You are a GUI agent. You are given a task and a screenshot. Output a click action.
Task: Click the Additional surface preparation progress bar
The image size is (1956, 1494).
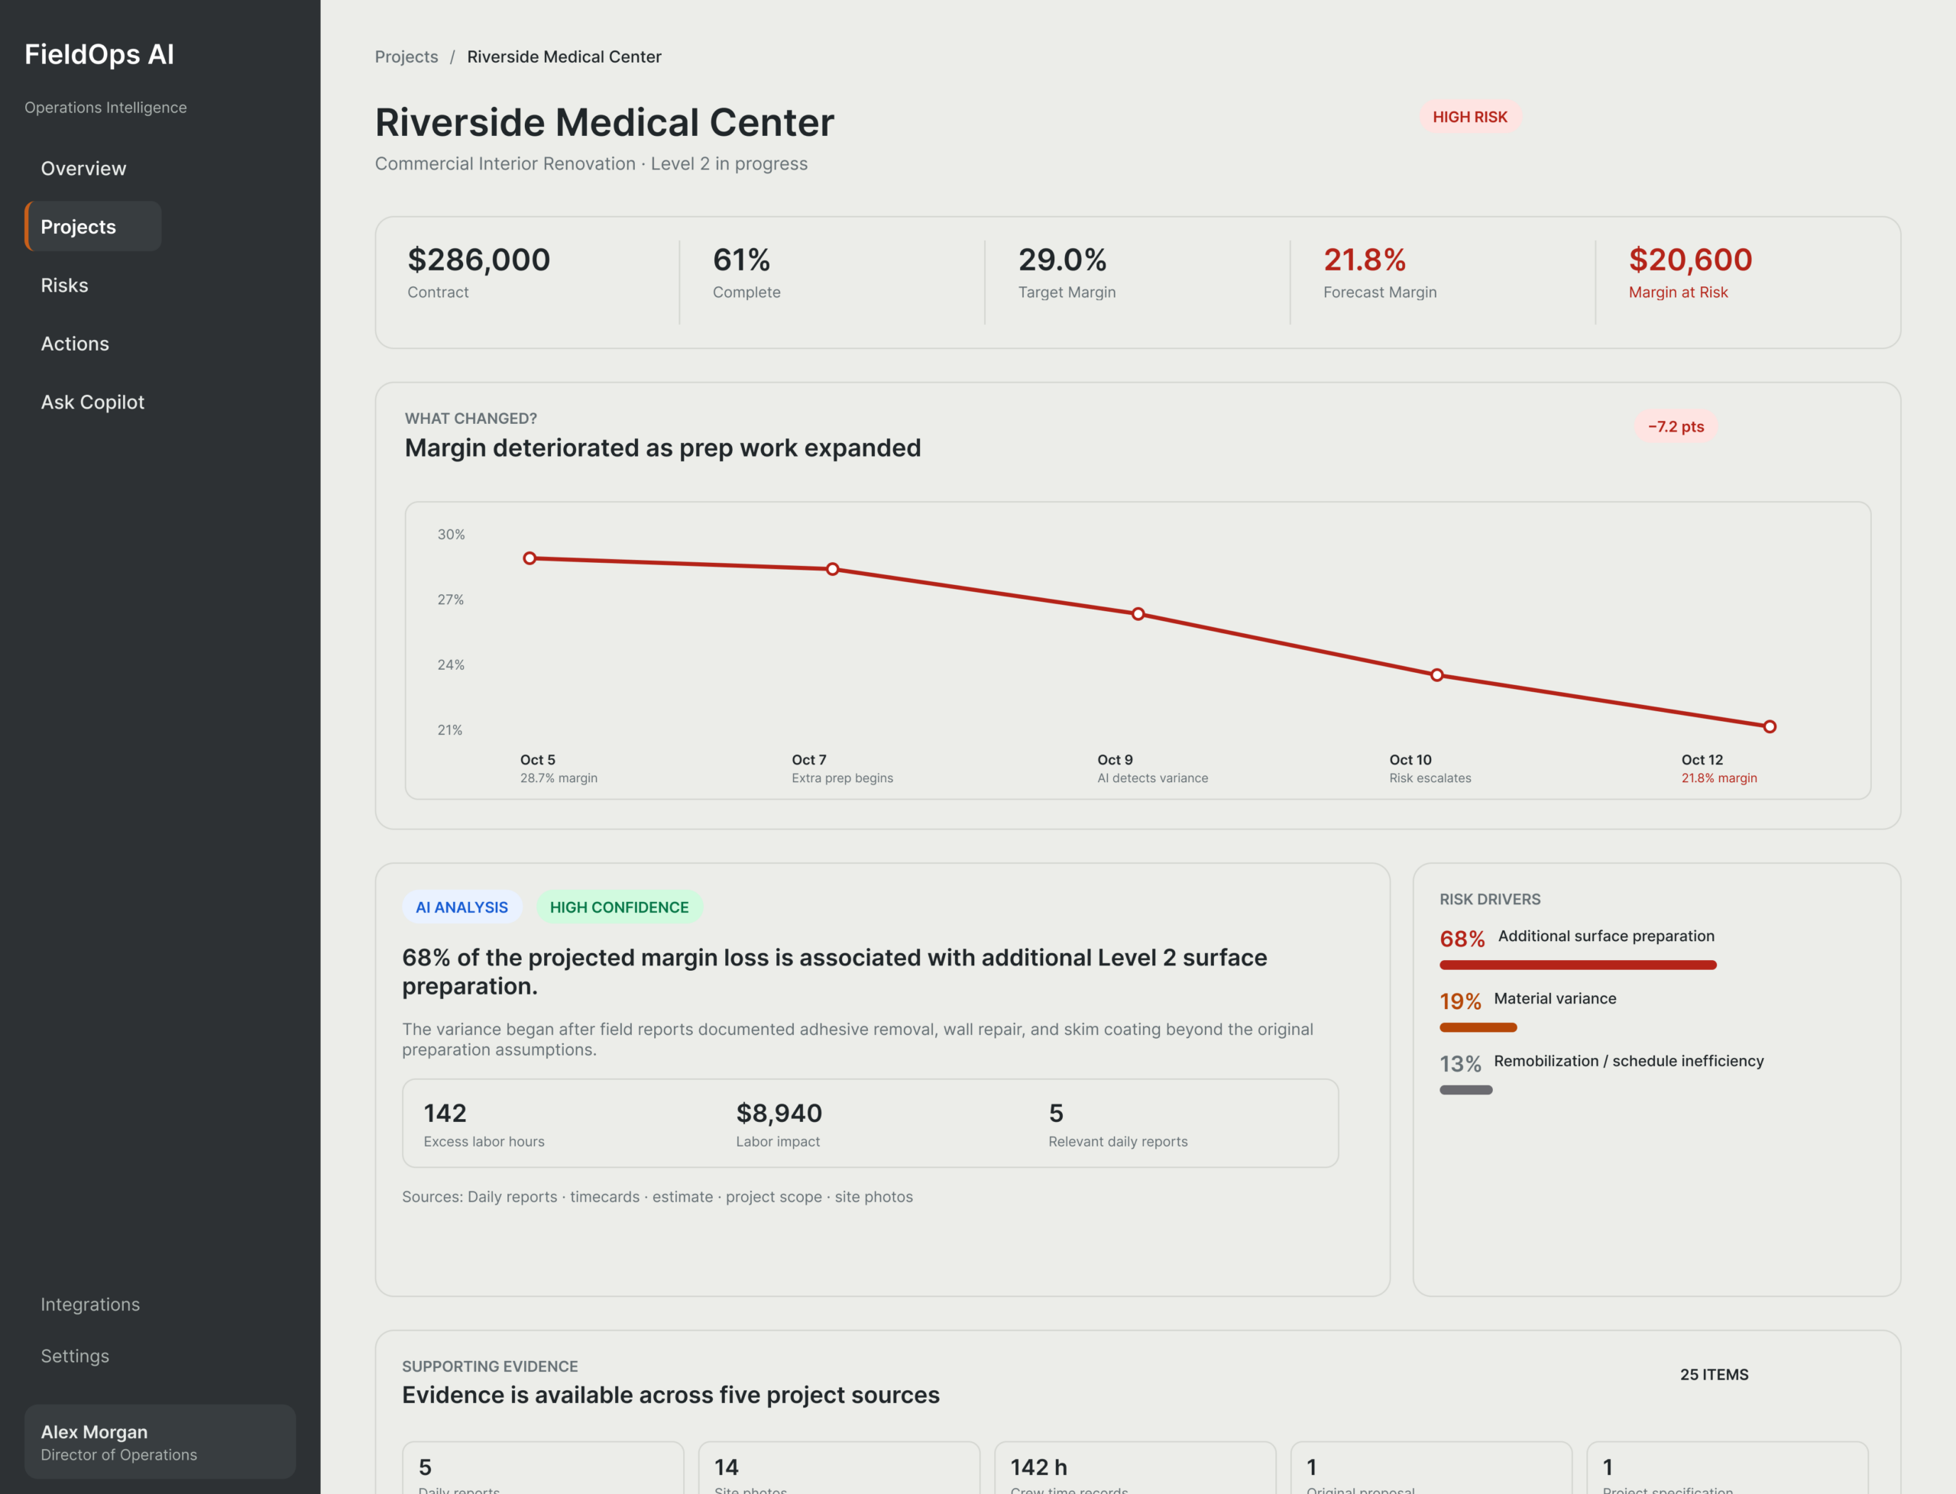pos(1577,965)
